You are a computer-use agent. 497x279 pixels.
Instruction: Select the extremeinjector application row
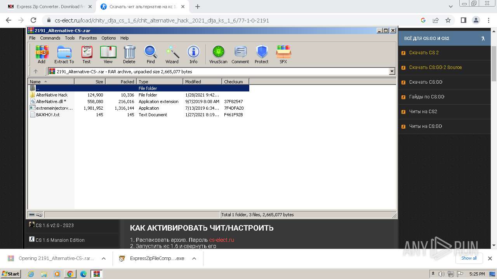(x=139, y=108)
